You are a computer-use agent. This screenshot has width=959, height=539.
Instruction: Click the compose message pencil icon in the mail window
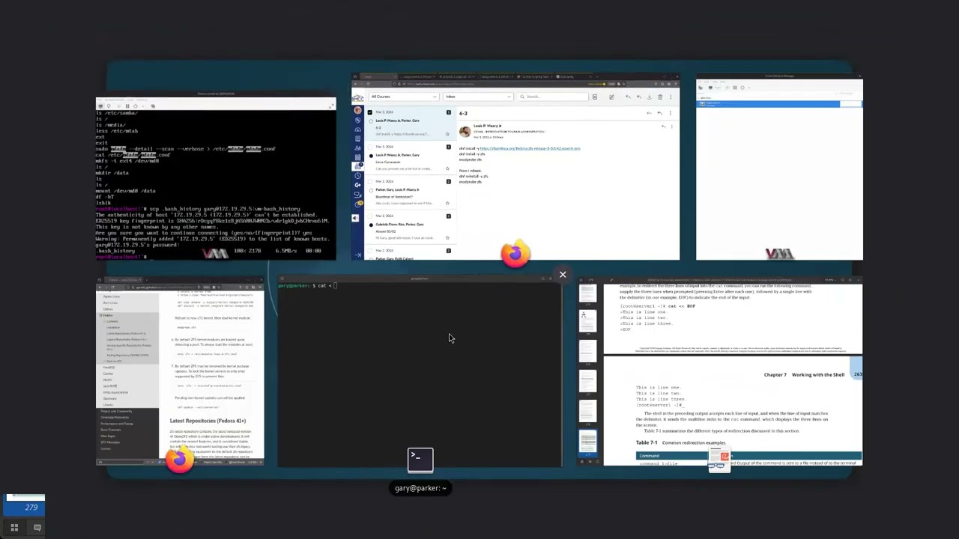pyautogui.click(x=611, y=97)
